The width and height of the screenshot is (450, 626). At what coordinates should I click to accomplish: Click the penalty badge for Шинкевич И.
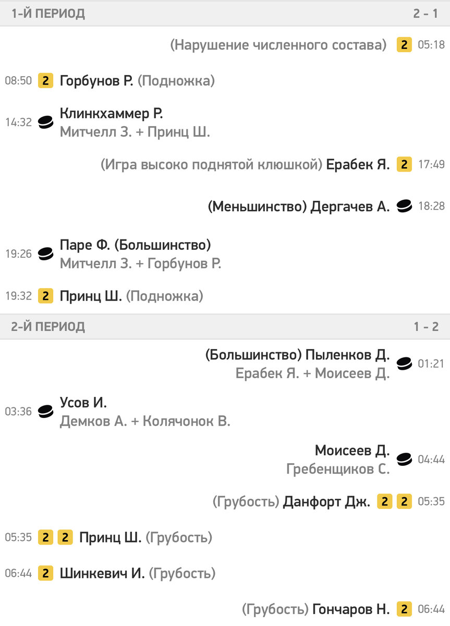(46, 573)
